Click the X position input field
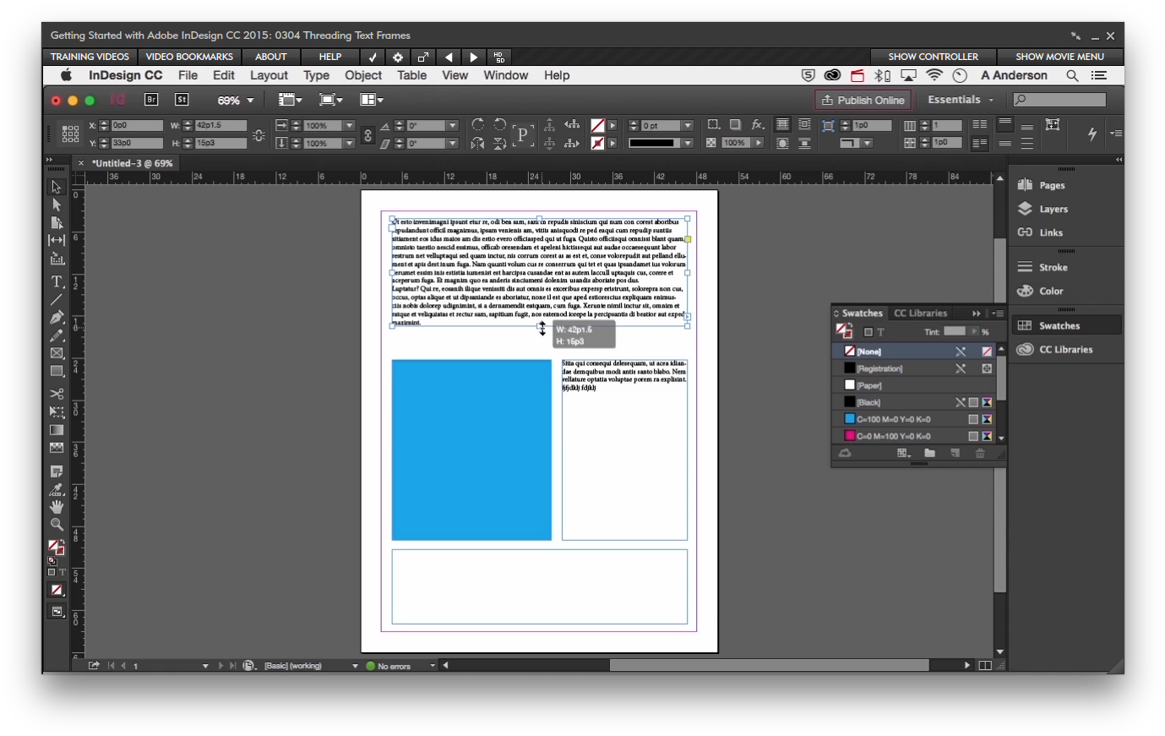1165x736 pixels. [x=138, y=124]
